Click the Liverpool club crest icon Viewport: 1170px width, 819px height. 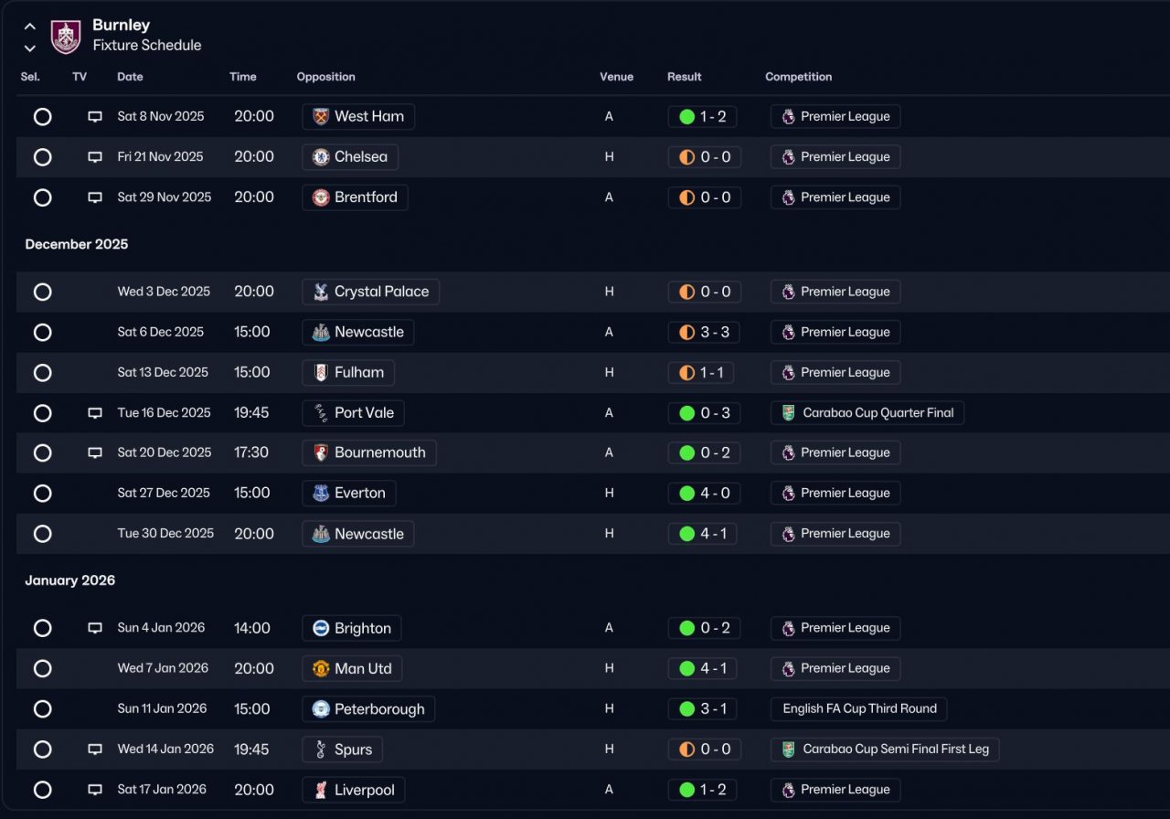[x=321, y=790]
